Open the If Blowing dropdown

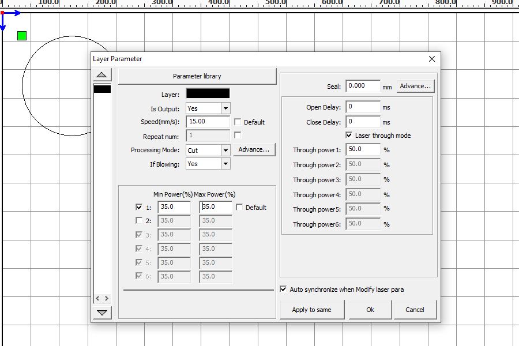point(225,164)
